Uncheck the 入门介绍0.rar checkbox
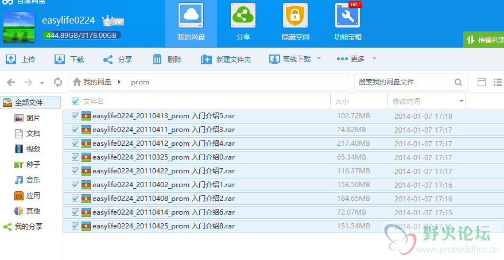This screenshot has height=260, width=504. pyautogui.click(x=75, y=157)
